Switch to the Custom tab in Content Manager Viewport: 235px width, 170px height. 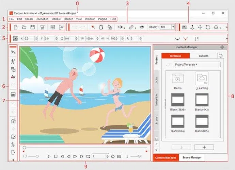point(204,56)
